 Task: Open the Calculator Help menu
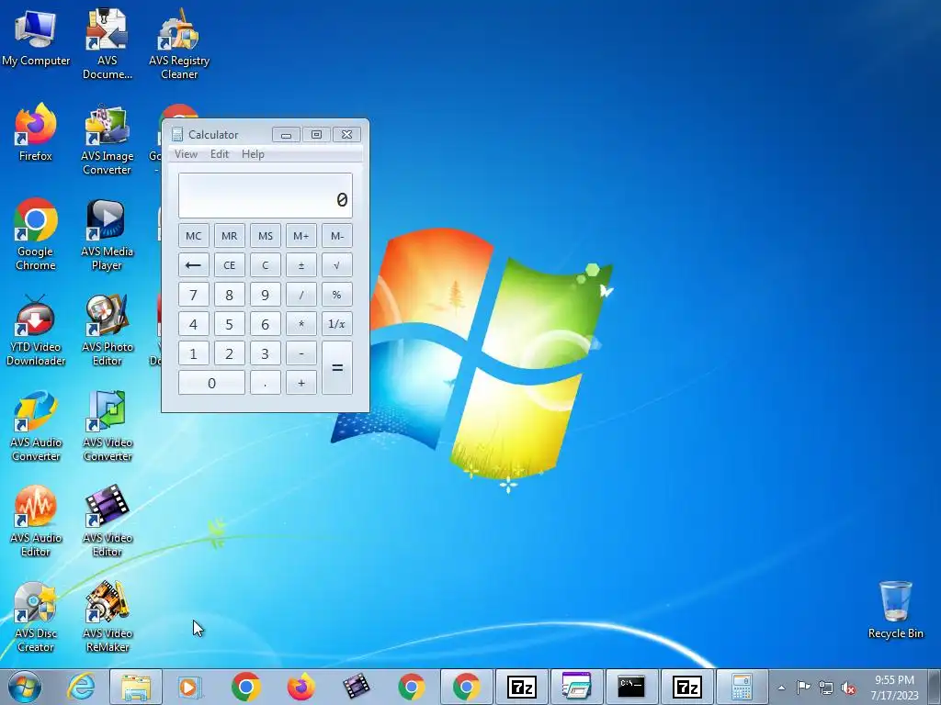point(253,154)
